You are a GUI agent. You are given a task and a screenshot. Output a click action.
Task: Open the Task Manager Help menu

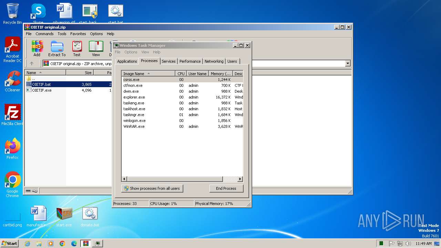[x=157, y=52]
